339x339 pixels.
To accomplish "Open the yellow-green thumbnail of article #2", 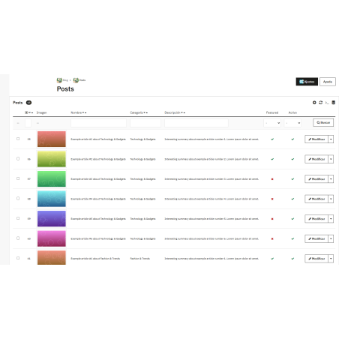I will [52, 159].
